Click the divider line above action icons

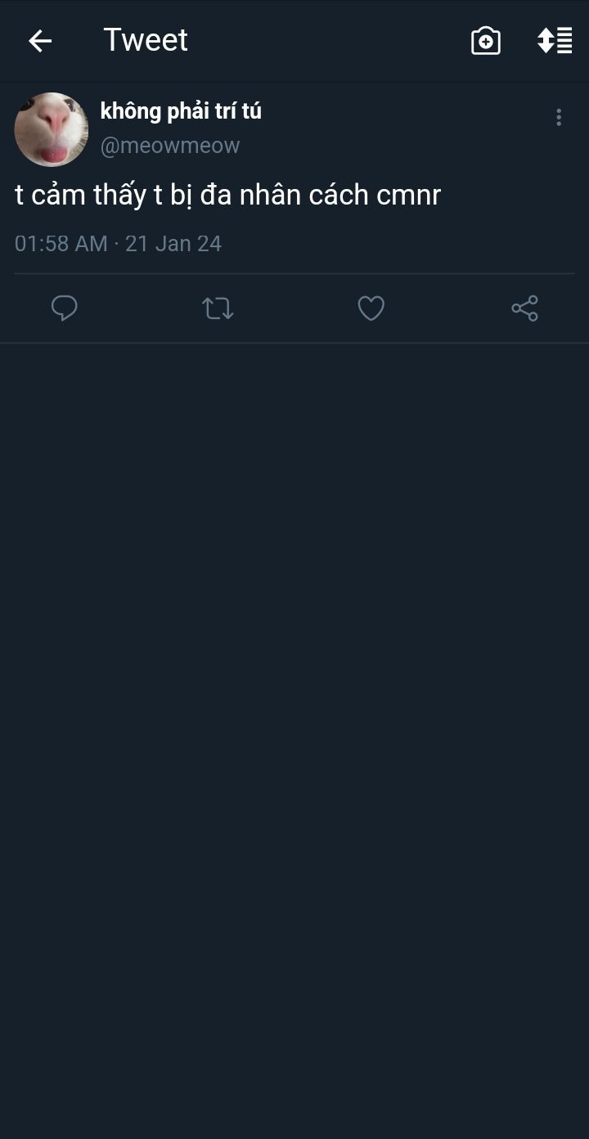[294, 273]
